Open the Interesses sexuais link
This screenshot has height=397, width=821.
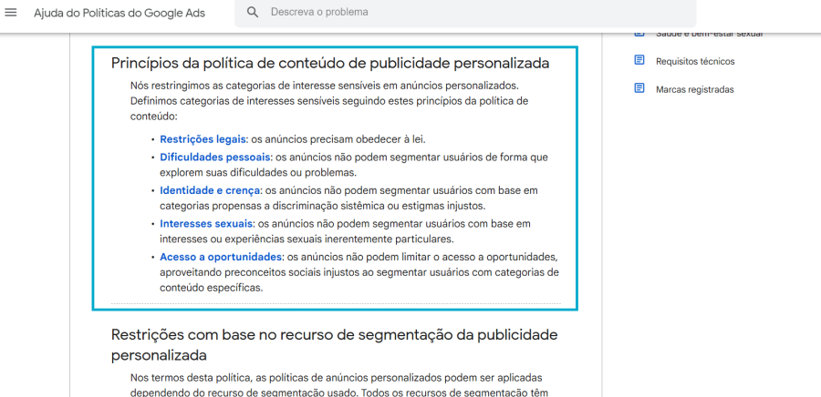[x=207, y=224]
